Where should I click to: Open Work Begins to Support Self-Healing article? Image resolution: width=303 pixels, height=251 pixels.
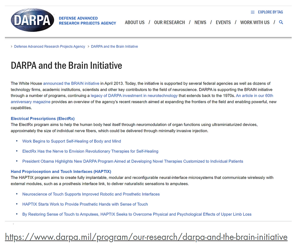(71, 141)
